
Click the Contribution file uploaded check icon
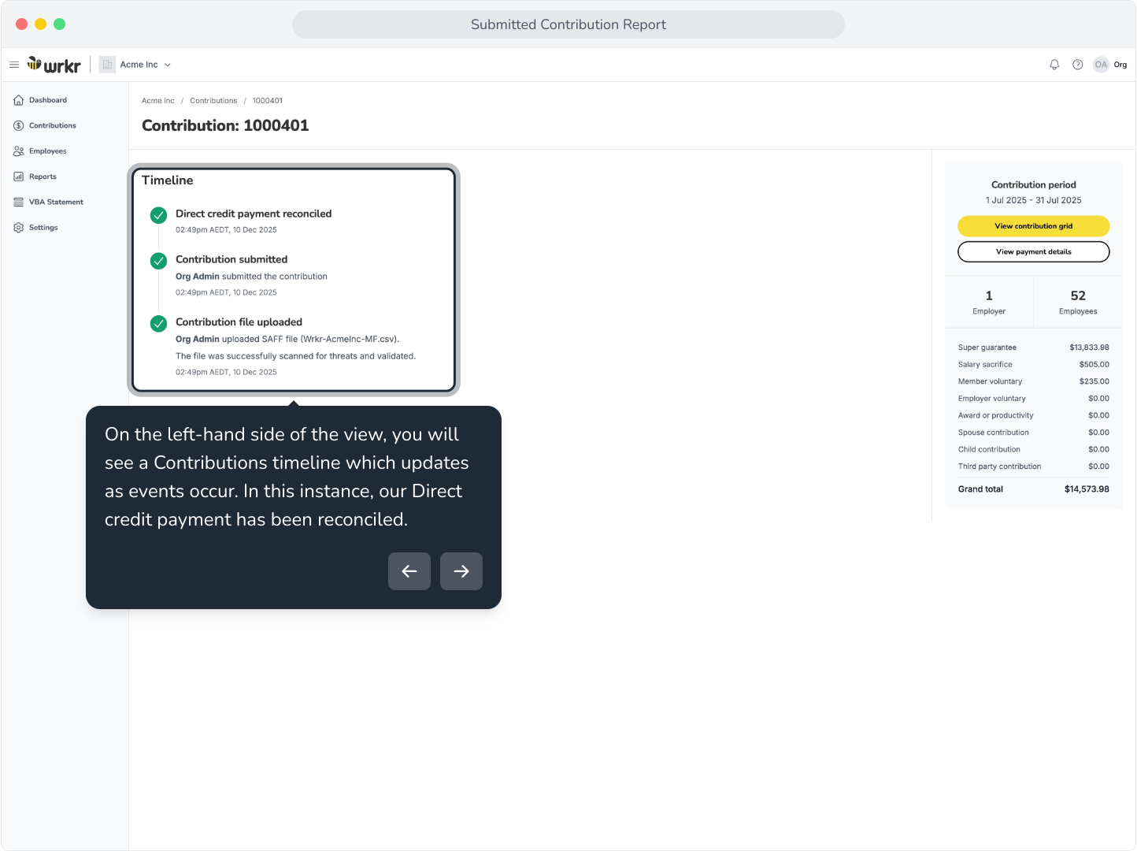pos(159,324)
